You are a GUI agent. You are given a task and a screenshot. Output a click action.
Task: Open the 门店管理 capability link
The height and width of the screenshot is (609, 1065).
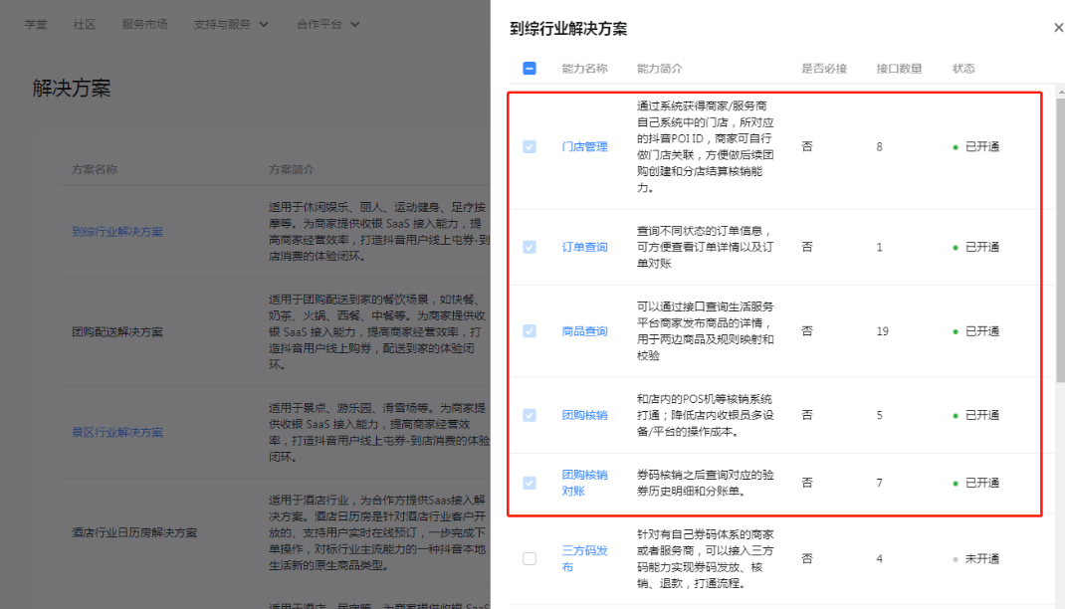pos(584,146)
